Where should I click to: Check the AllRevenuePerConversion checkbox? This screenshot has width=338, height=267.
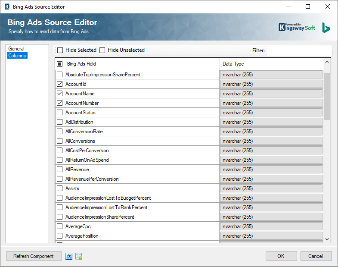(60, 179)
